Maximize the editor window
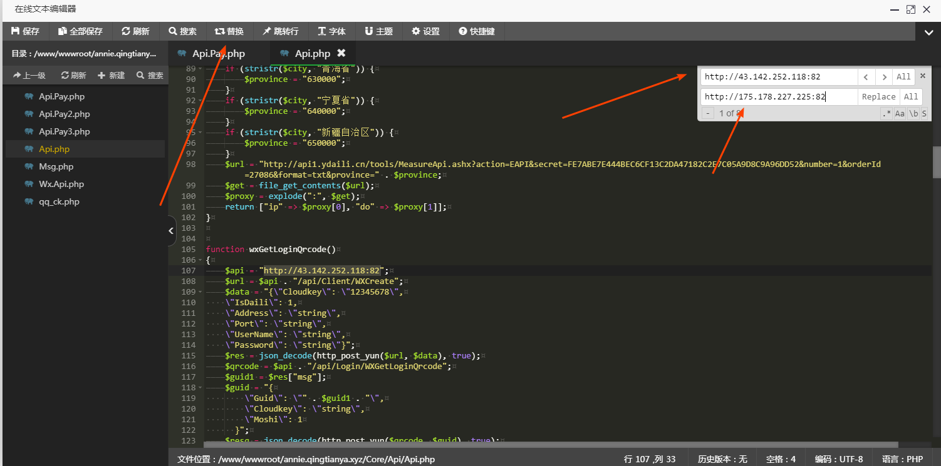The width and height of the screenshot is (941, 466). (x=911, y=9)
